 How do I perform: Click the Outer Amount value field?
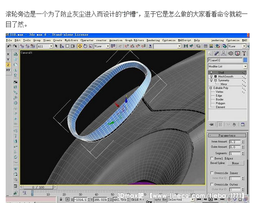(235, 147)
